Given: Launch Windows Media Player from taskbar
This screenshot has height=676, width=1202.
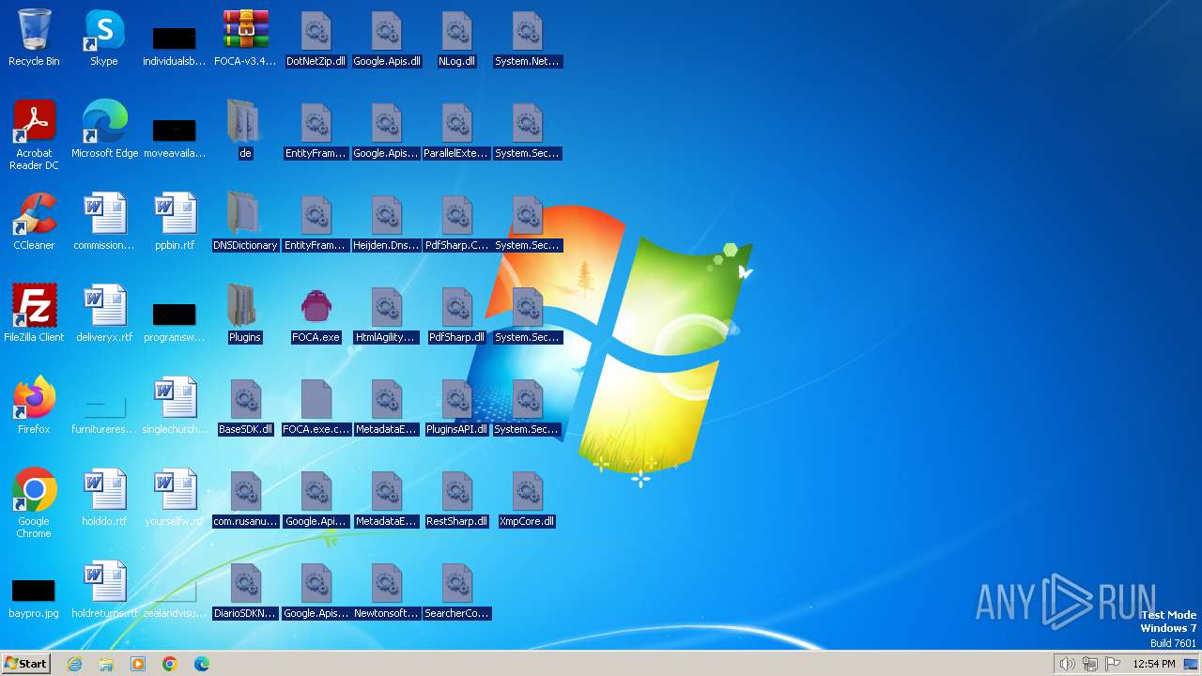Looking at the screenshot, I should tap(138, 664).
